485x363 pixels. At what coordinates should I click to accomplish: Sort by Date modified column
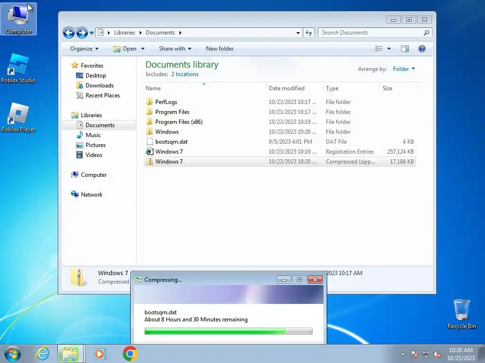[294, 88]
